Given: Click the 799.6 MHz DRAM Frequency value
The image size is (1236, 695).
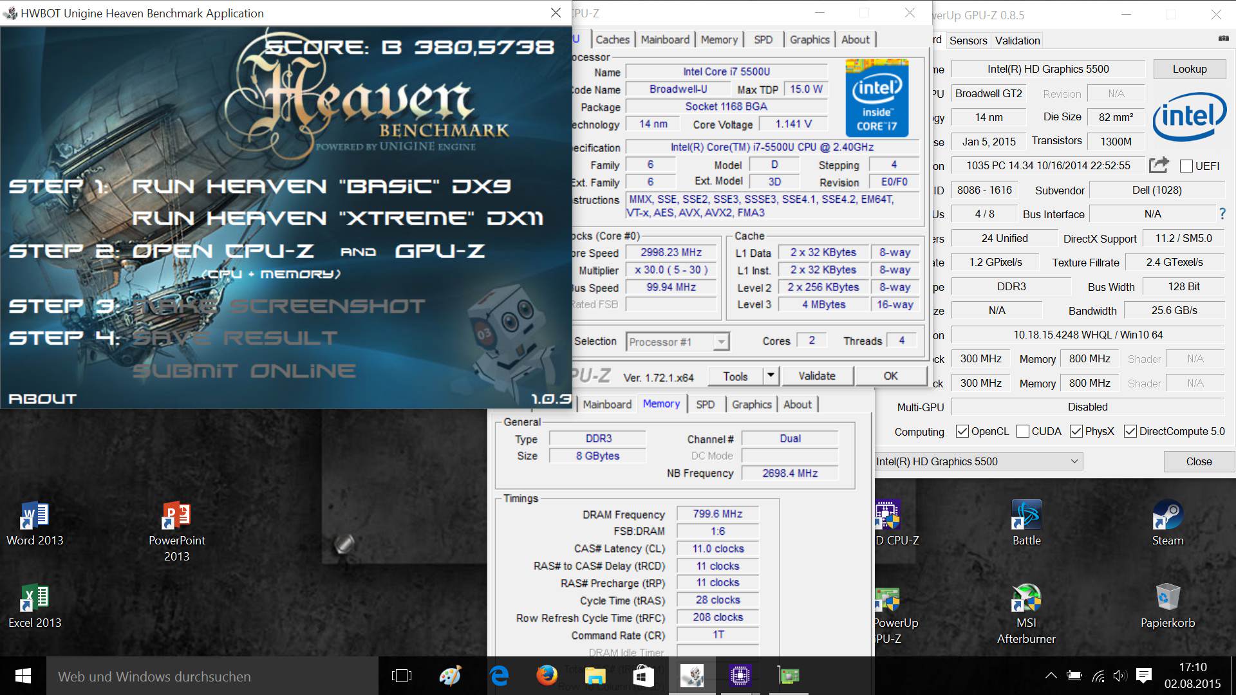Looking at the screenshot, I should [x=717, y=514].
